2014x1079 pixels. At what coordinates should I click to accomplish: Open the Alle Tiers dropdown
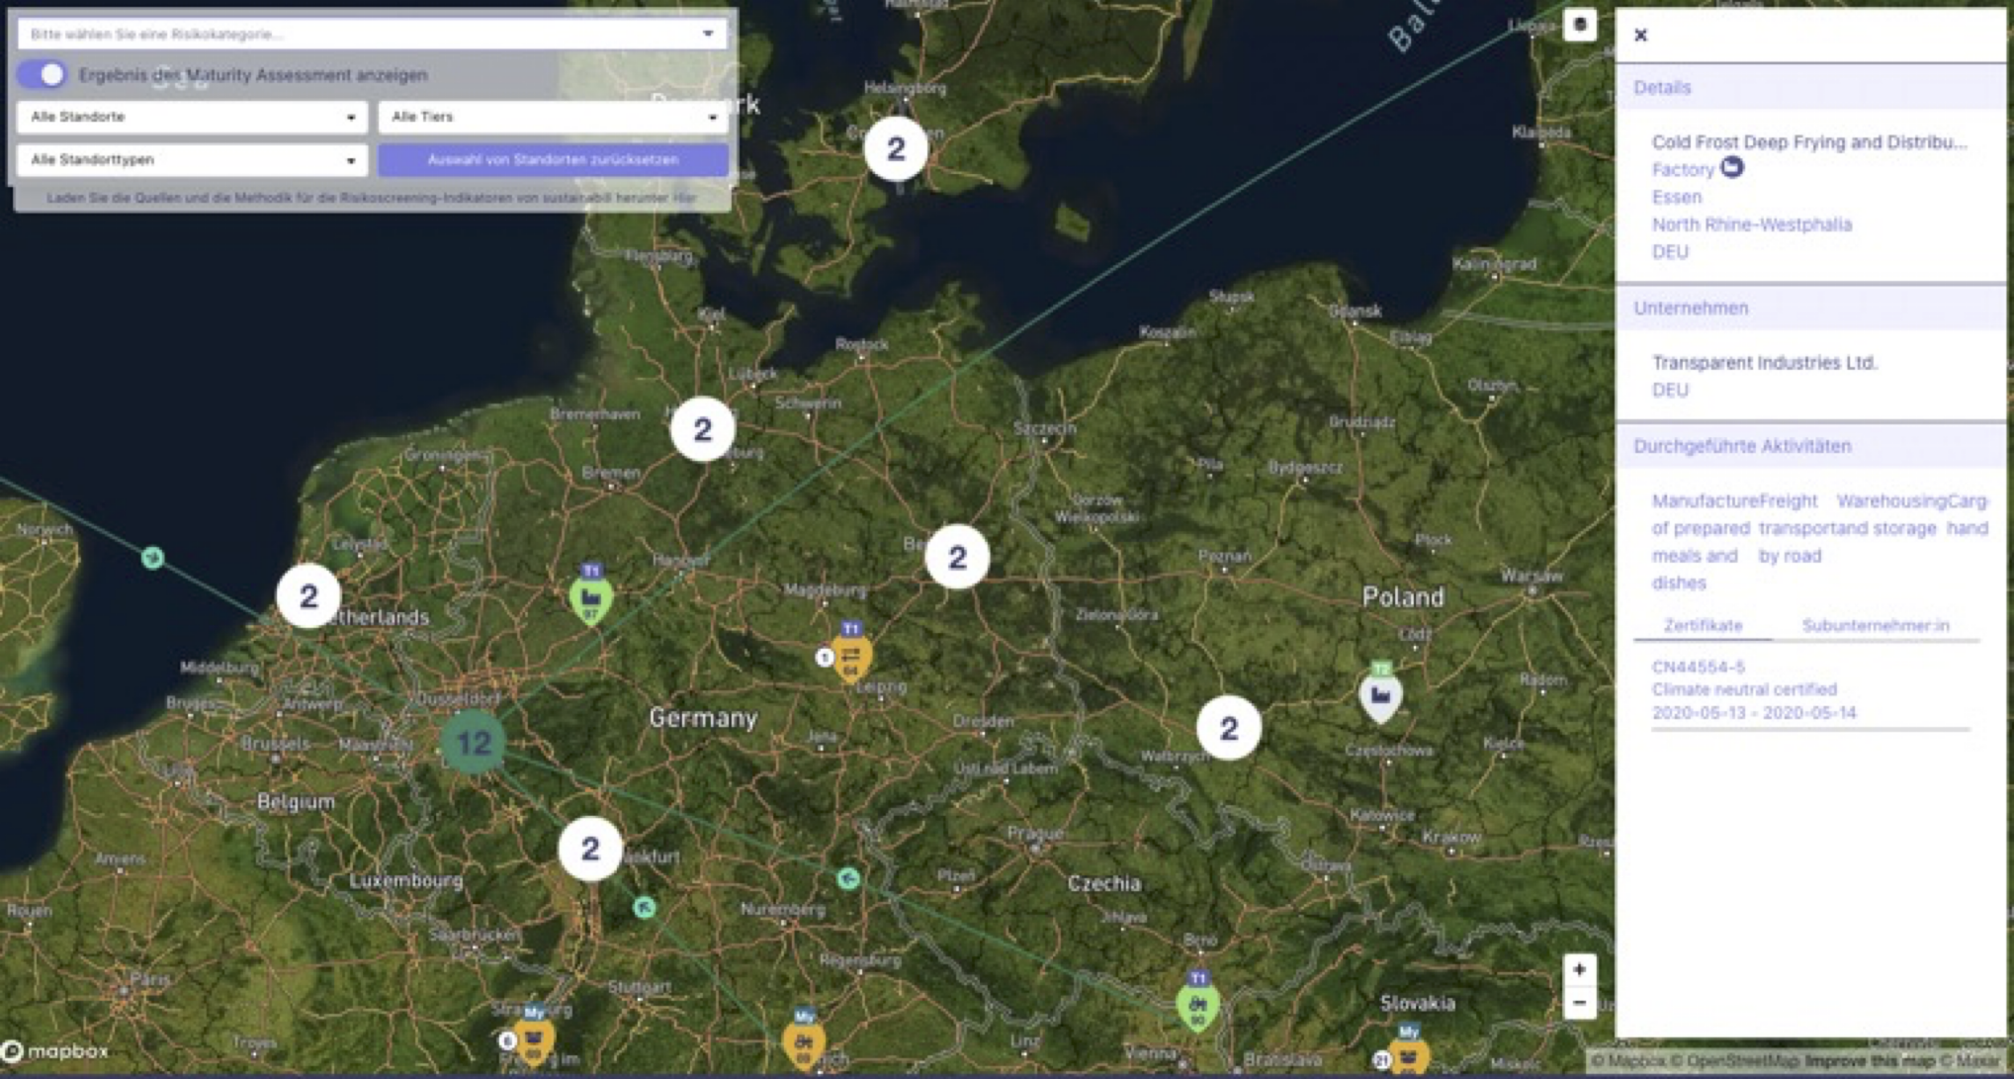(553, 117)
